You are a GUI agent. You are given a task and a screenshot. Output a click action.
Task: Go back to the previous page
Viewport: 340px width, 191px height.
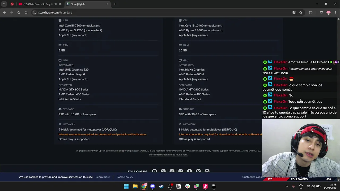4,12
